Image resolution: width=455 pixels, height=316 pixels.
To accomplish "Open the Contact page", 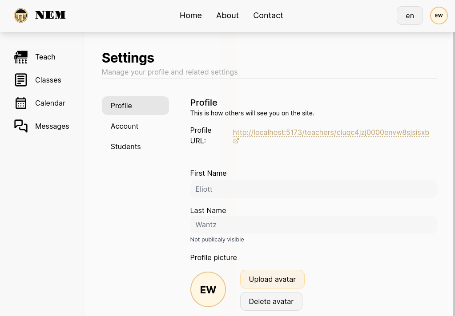I will pos(268,15).
